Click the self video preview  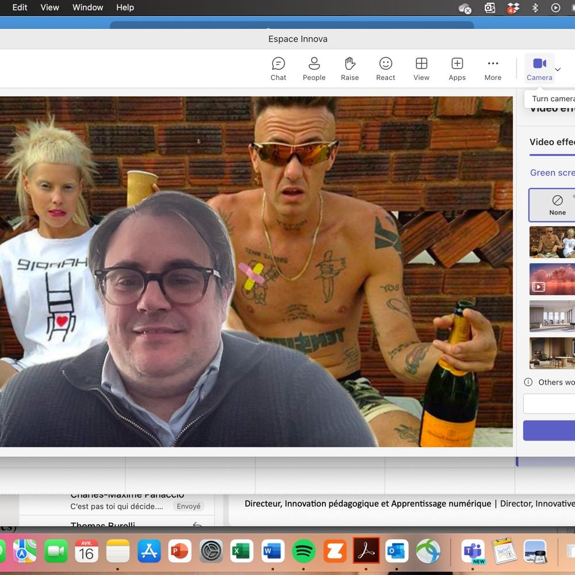pos(256,272)
